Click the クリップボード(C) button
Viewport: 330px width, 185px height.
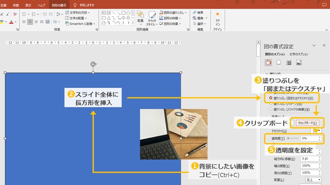[x=308, y=123]
